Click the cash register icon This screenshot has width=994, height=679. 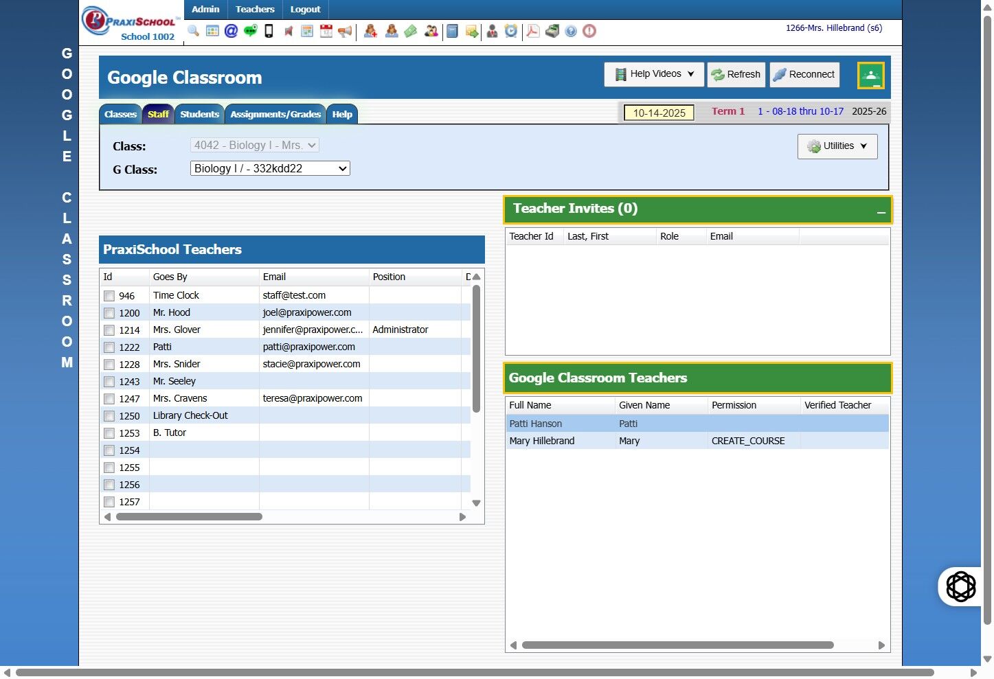pyautogui.click(x=552, y=31)
